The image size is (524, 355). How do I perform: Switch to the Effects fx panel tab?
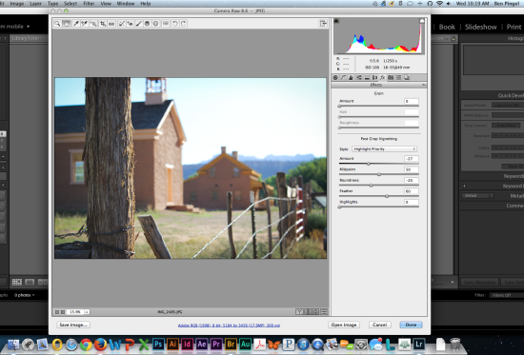(x=383, y=77)
